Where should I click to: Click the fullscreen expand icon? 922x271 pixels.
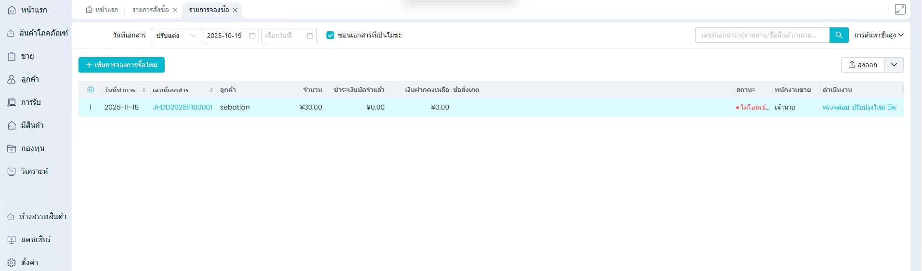click(900, 10)
